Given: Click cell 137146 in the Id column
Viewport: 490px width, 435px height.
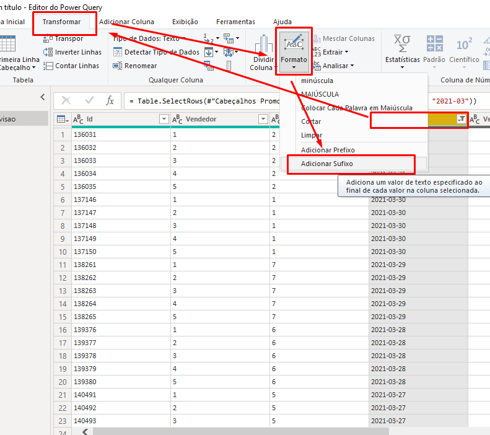Looking at the screenshot, I should (x=121, y=200).
